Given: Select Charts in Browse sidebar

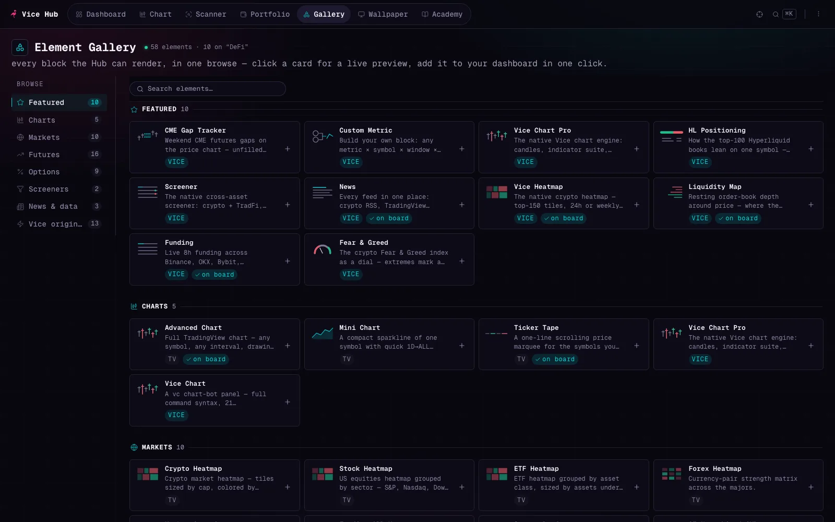Looking at the screenshot, I should (x=59, y=120).
